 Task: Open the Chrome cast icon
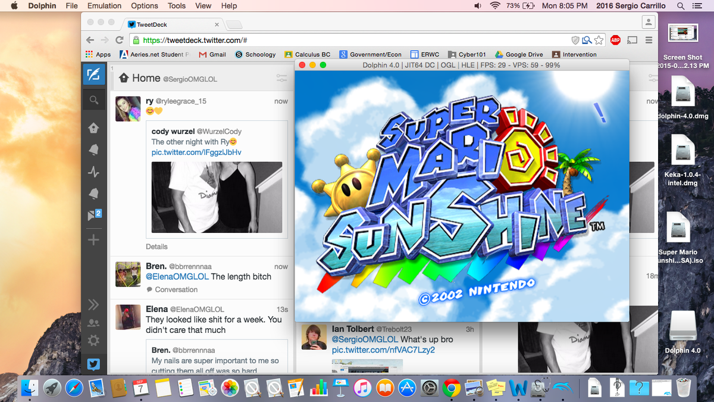(632, 40)
